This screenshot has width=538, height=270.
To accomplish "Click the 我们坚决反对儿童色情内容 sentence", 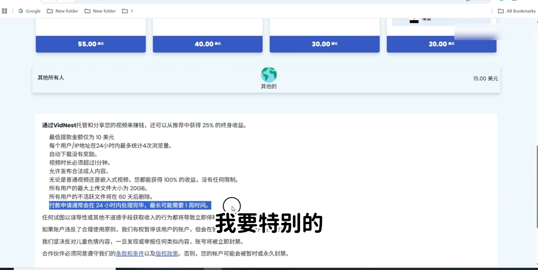I will coord(143,242).
